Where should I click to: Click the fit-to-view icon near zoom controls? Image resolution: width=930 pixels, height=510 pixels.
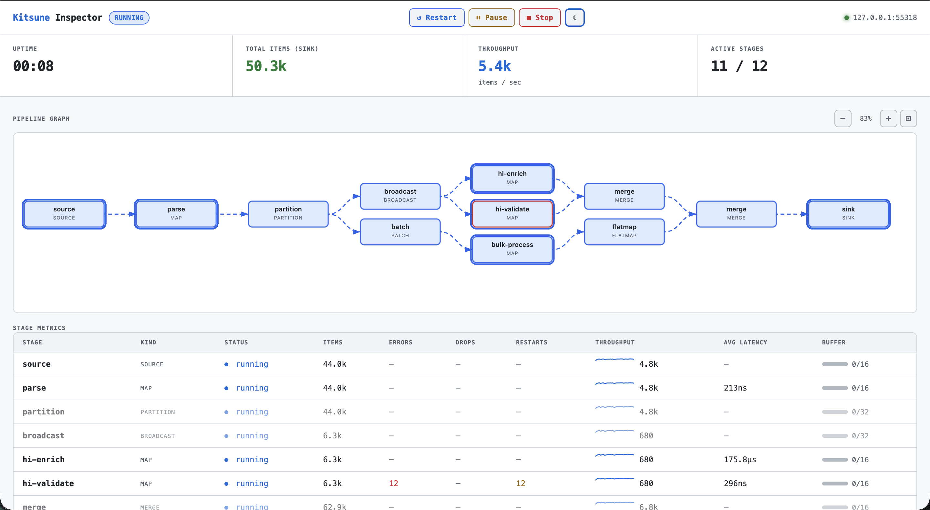coord(909,118)
